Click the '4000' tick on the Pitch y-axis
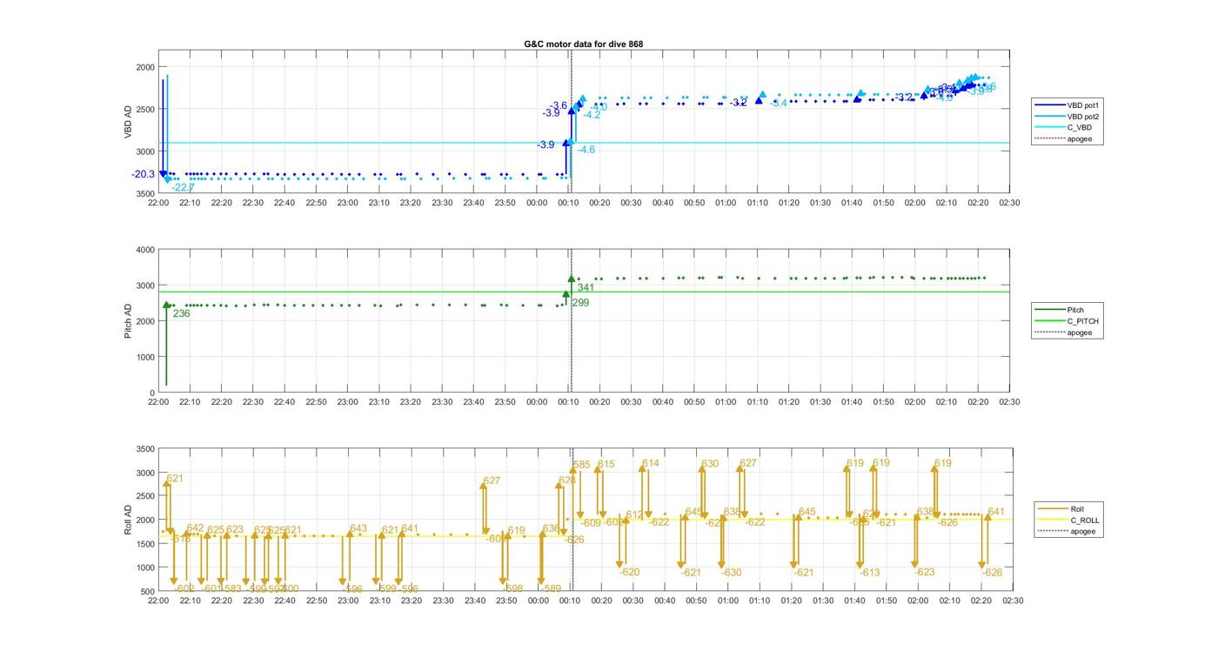The width and height of the screenshot is (1218, 665). tap(145, 250)
